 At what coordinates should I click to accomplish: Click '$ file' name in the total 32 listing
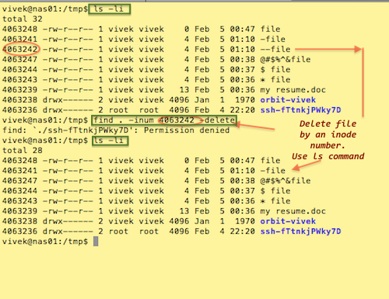[x=275, y=70]
